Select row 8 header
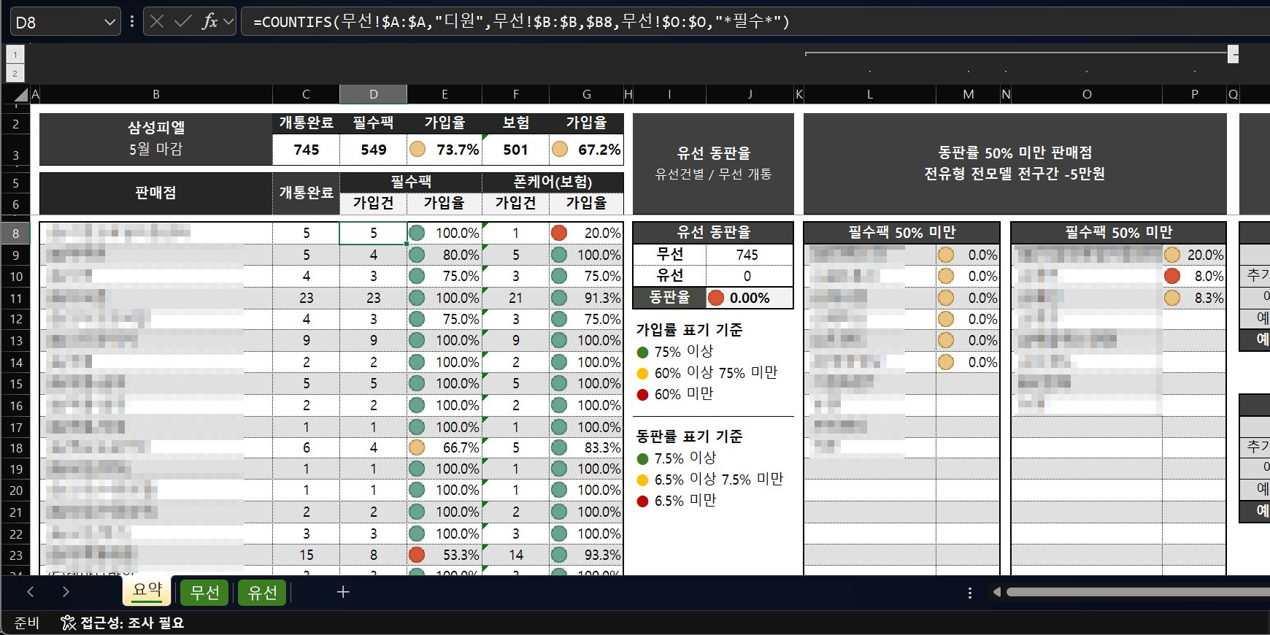The image size is (1270, 635). [x=15, y=234]
